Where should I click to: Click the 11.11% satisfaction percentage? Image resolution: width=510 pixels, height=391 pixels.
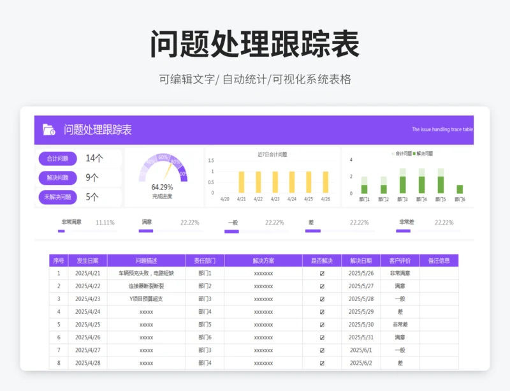tap(105, 223)
